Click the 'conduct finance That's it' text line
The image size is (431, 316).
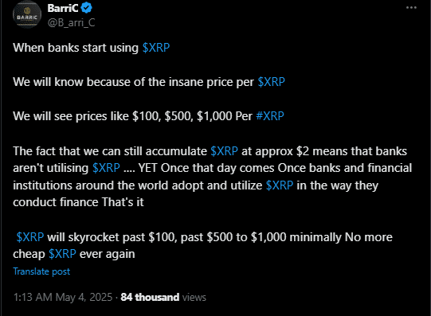pyautogui.click(x=78, y=202)
